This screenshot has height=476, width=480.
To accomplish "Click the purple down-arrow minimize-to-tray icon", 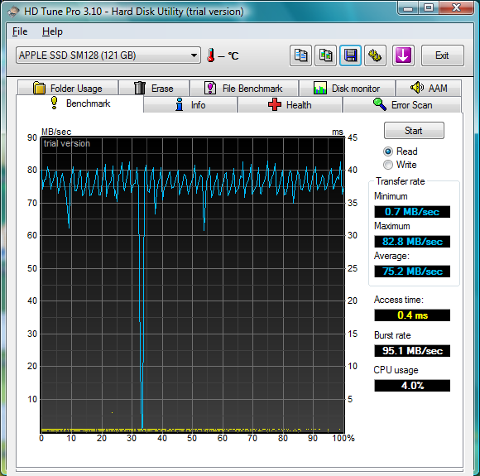I will [403, 55].
